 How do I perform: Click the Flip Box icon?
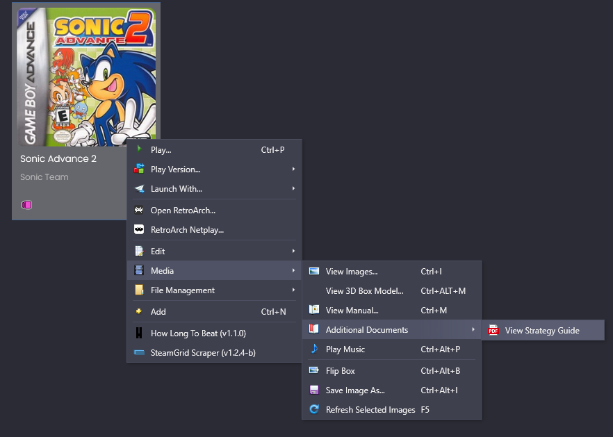tap(314, 370)
